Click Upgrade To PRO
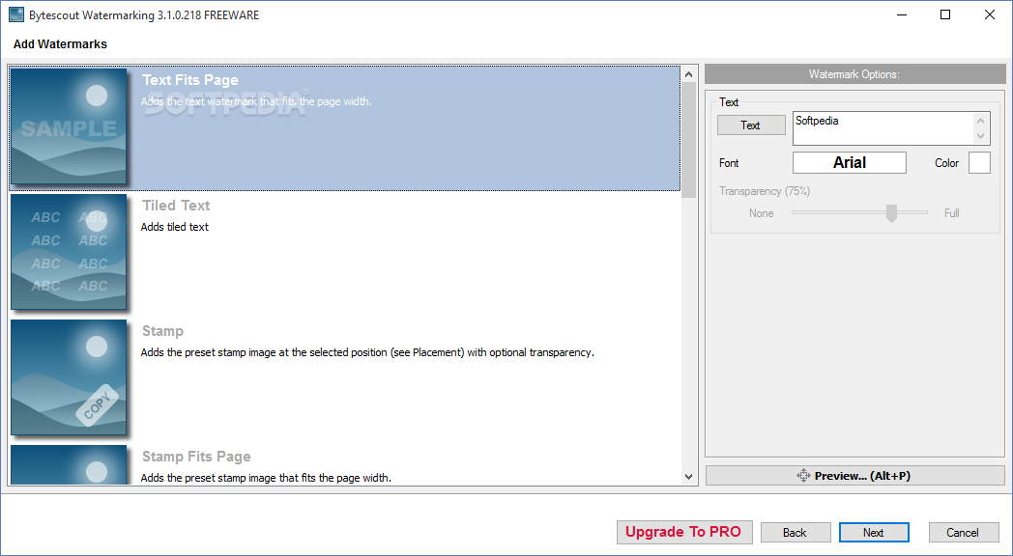1013x556 pixels. [684, 532]
